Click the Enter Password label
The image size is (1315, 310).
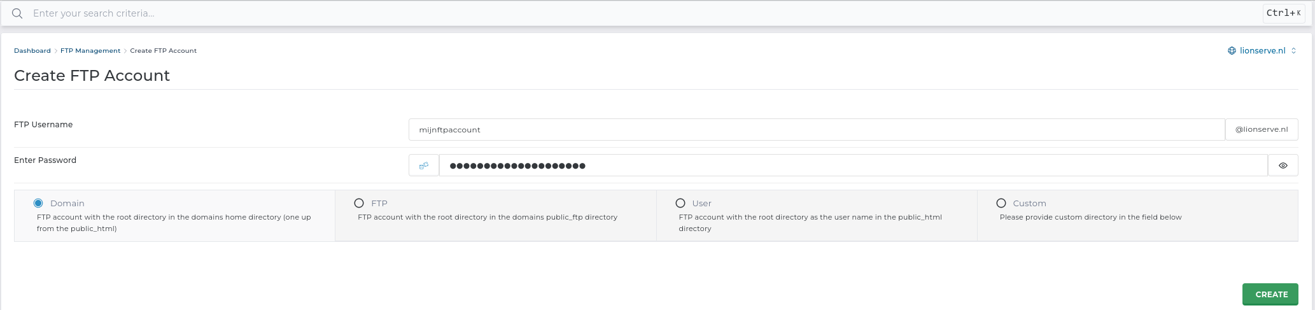(x=45, y=160)
